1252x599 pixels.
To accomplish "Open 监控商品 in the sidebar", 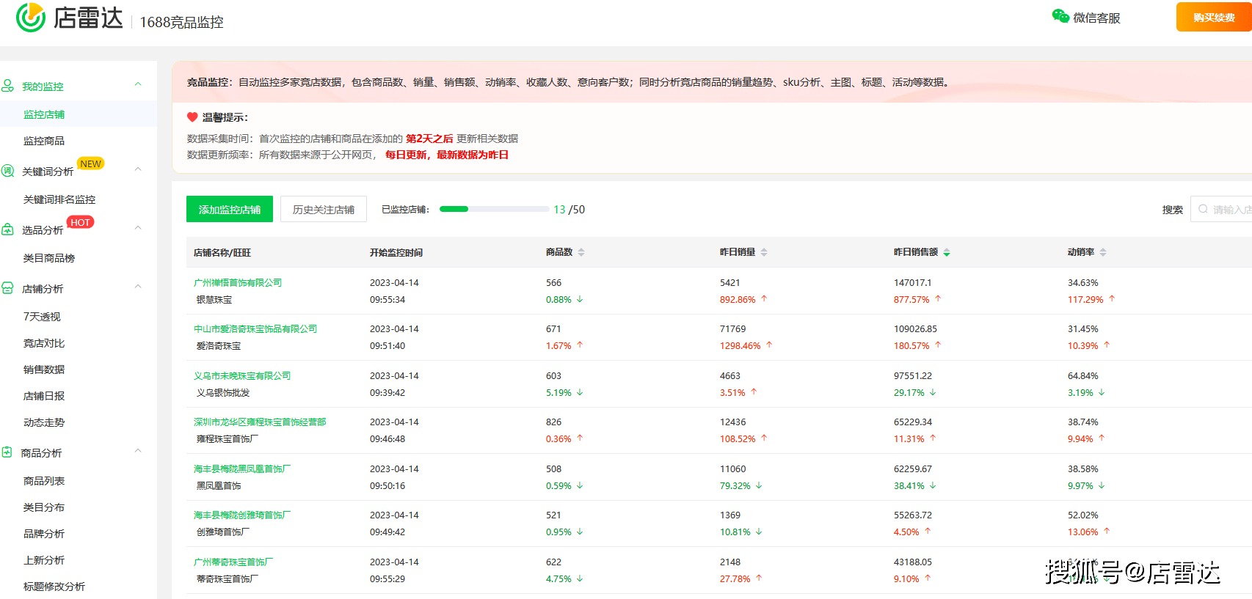I will click(44, 141).
